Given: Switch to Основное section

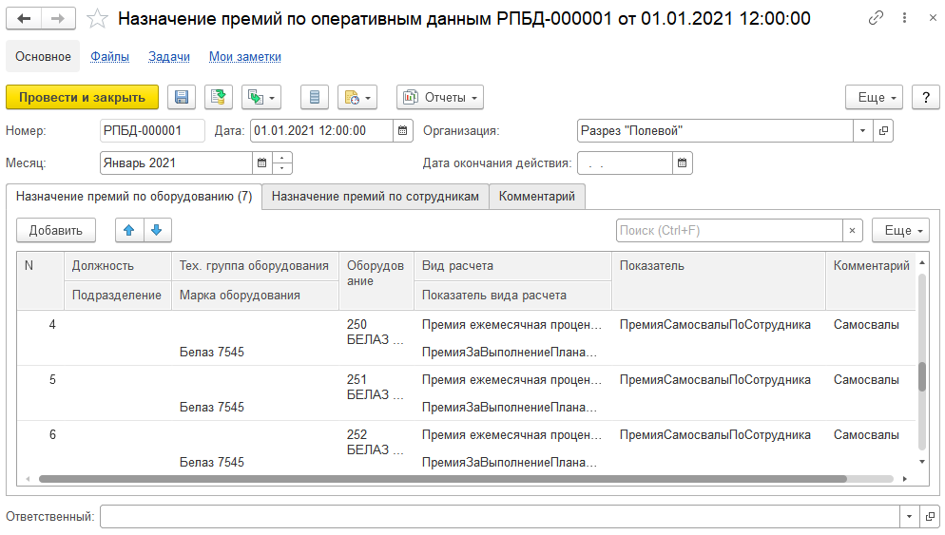Looking at the screenshot, I should tap(43, 57).
